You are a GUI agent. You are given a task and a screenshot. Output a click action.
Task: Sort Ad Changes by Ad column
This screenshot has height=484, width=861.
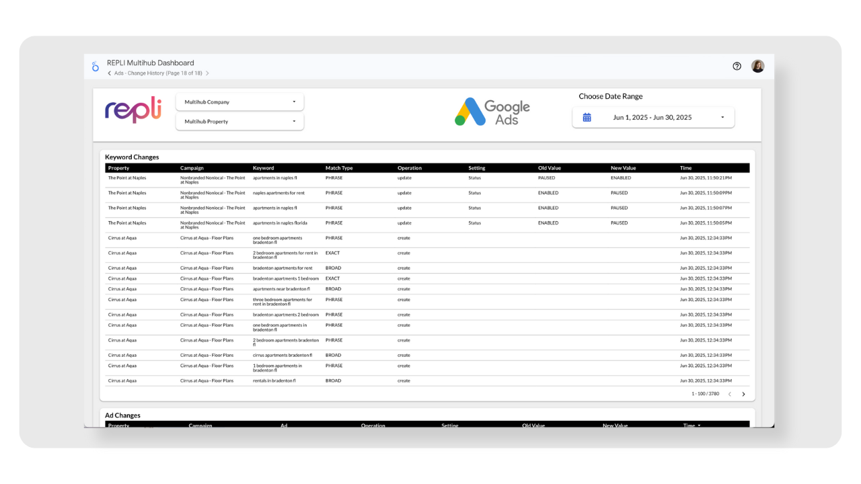pos(284,426)
